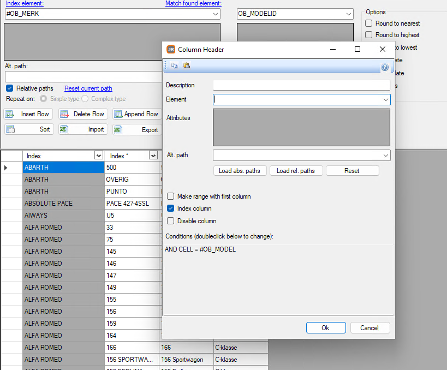Viewport: 447px width, 370px height.
Task: Click the cell with value 164
Action: point(132,335)
